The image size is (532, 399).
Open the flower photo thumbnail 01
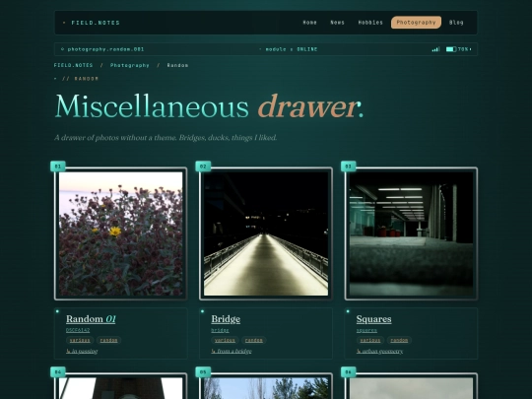tap(121, 233)
